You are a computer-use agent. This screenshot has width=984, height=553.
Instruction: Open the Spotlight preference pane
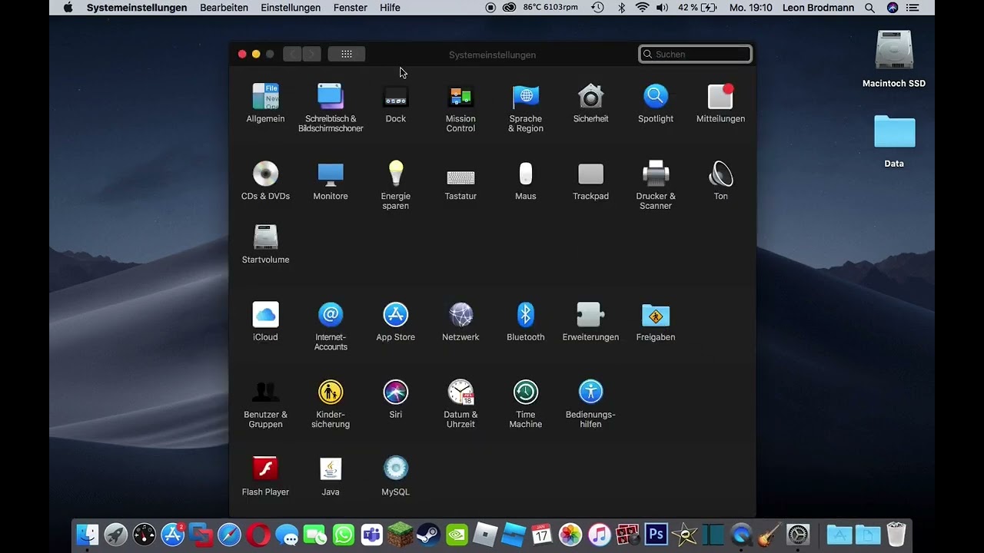[x=656, y=103]
